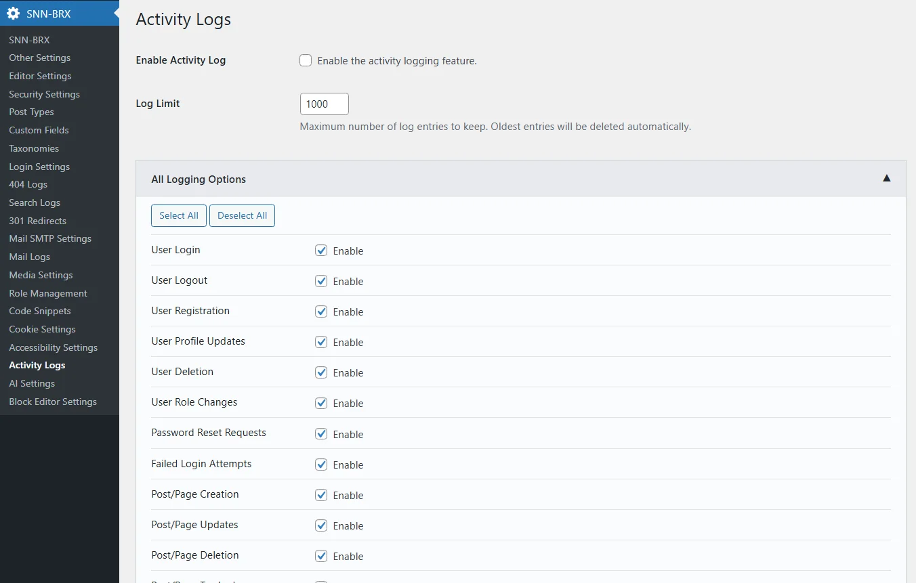Toggle the Password Reset Requests checkbox
916x583 pixels.
tap(321, 434)
